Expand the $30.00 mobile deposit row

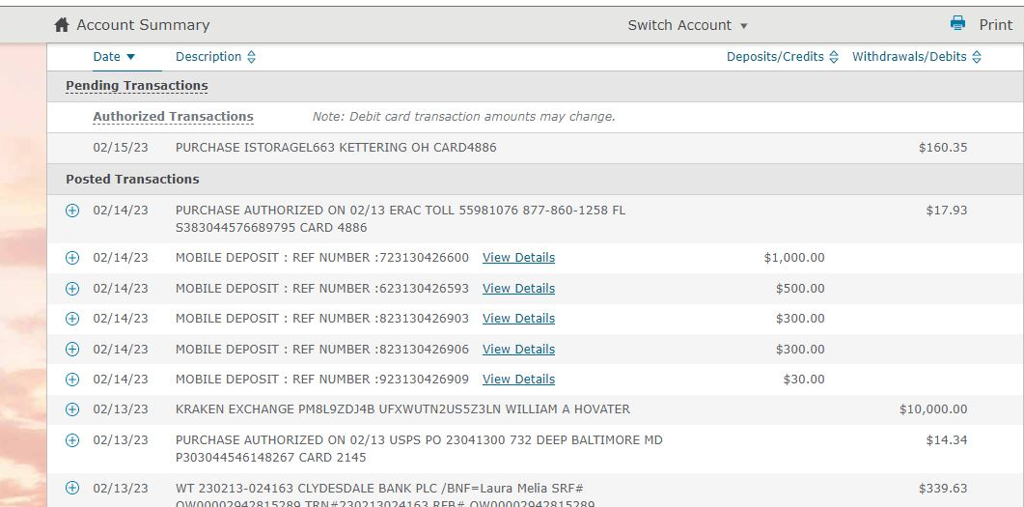72,380
